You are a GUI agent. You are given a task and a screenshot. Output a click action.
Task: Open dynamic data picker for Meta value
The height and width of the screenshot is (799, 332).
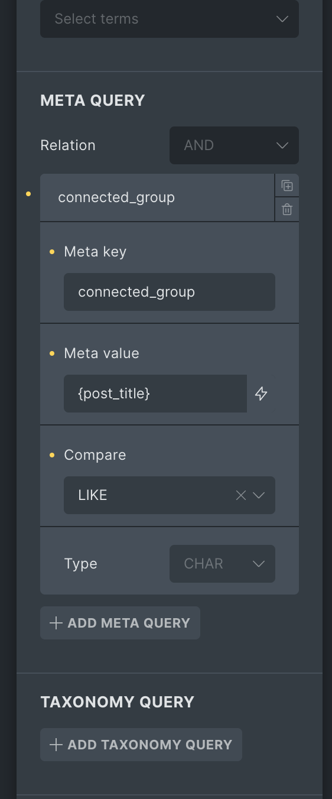[x=261, y=394]
